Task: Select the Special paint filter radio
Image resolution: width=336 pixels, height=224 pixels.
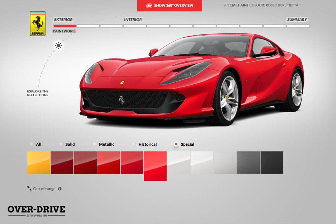Action: (176, 144)
